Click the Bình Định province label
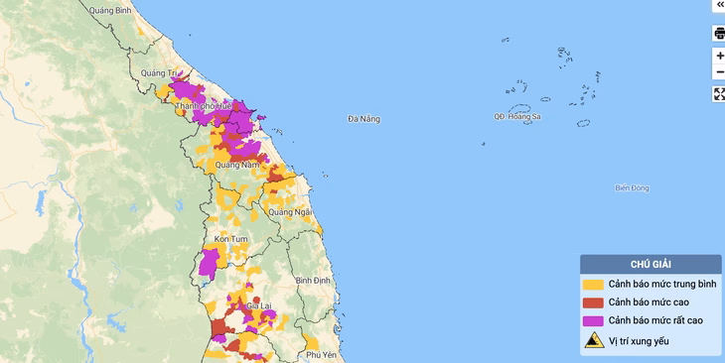 click(x=313, y=281)
